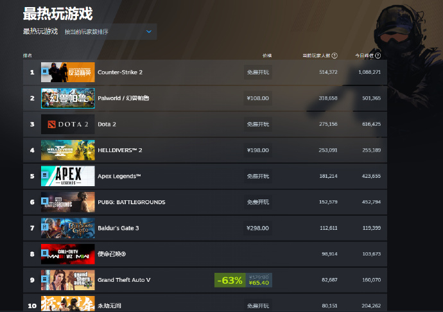Click the today's peak column header text
This screenshot has height=312, width=443.
pos(364,56)
